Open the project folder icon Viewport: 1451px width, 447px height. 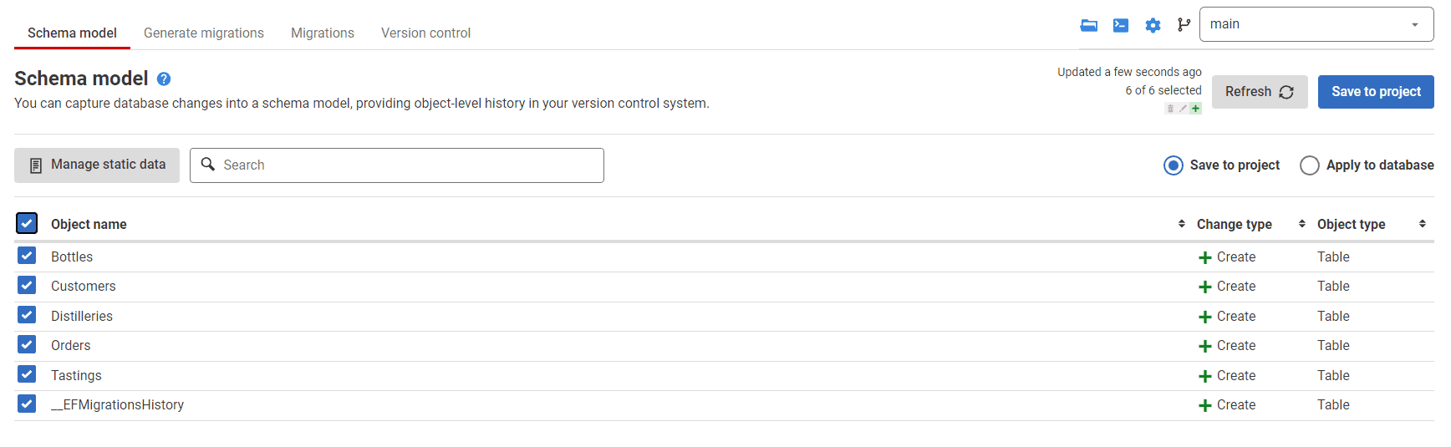[1088, 25]
